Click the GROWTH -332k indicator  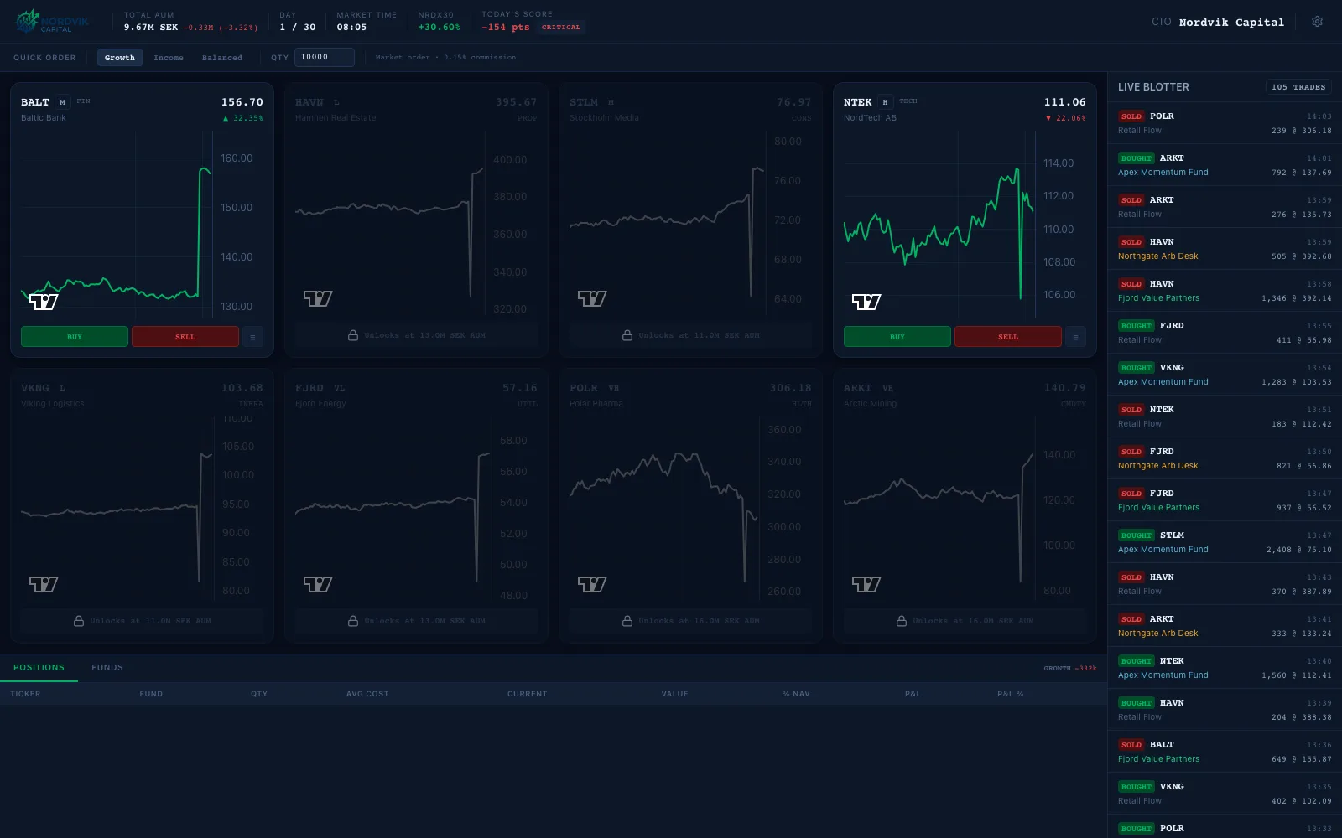click(1070, 669)
